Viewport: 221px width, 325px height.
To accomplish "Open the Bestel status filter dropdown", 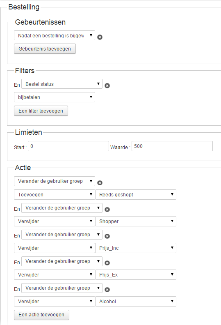I will pyautogui.click(x=62, y=84).
